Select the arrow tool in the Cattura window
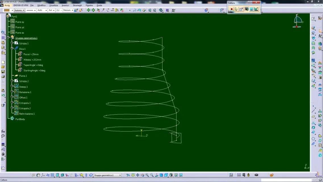 pos(236,9)
